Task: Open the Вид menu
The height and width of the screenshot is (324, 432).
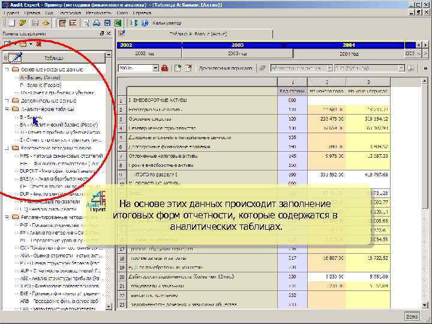Action: (x=49, y=13)
